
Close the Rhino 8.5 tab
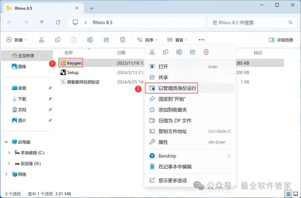click(x=77, y=8)
